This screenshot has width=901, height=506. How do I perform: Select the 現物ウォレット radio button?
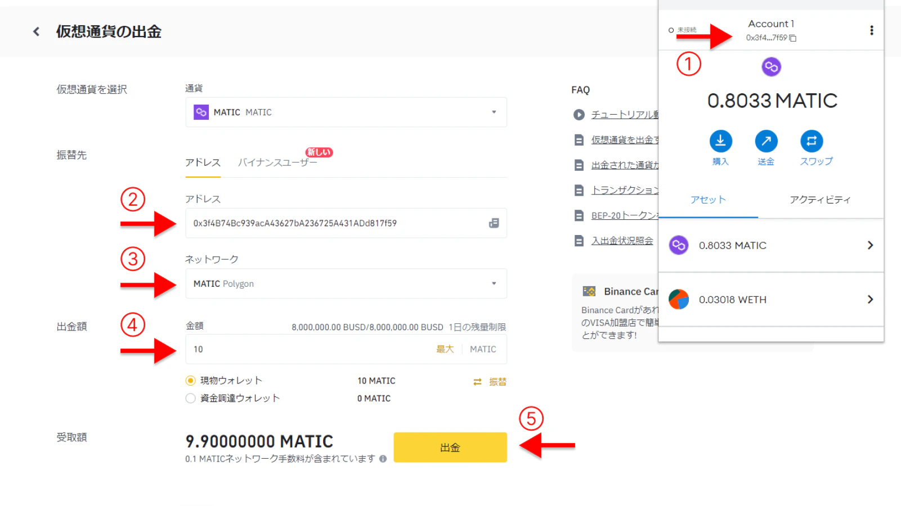pyautogui.click(x=190, y=381)
